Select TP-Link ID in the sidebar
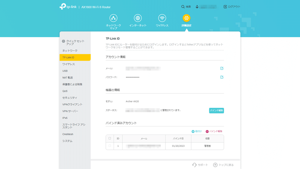The height and width of the screenshot is (169, 300). [75, 57]
